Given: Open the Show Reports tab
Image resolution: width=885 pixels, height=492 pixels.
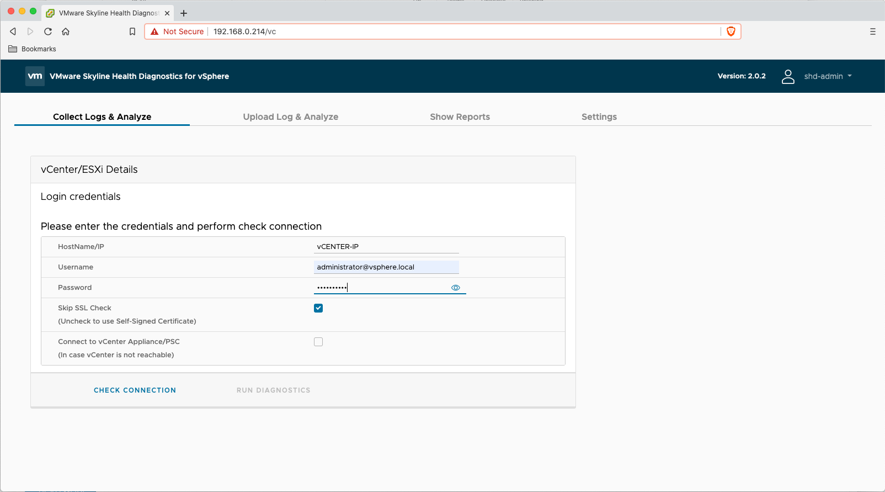Looking at the screenshot, I should (x=460, y=117).
